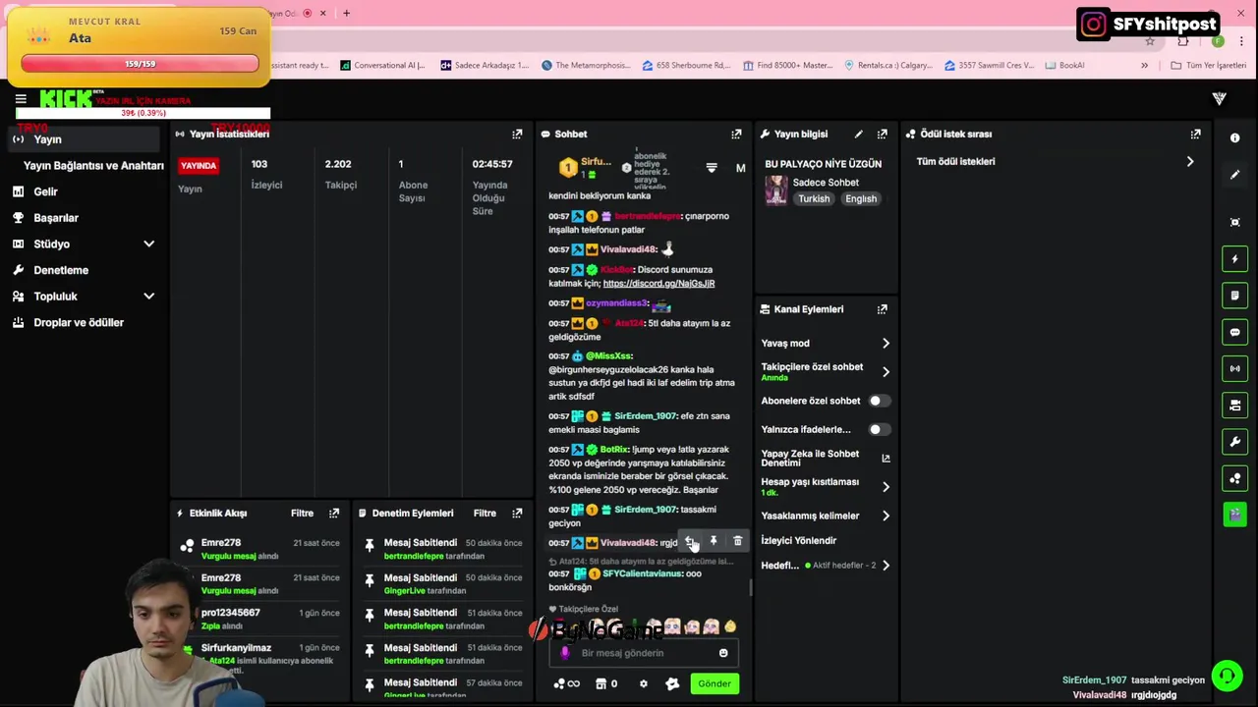Open Yapay Zeka ile Sohbet Denetimi link
Viewport: 1258px width, 707px height.
coord(826,458)
